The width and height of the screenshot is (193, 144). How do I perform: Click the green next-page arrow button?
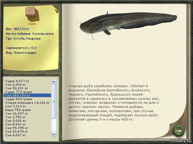pyautogui.click(x=179, y=131)
